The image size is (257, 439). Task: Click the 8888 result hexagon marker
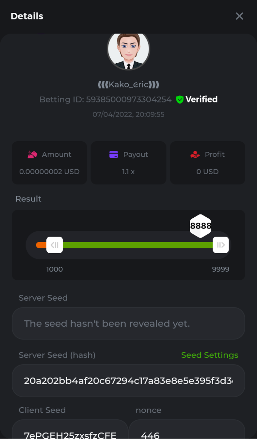coord(200,226)
